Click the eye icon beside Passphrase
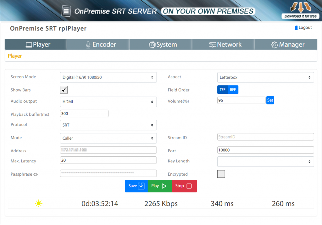Screen dimensions: 322x225 36,174
